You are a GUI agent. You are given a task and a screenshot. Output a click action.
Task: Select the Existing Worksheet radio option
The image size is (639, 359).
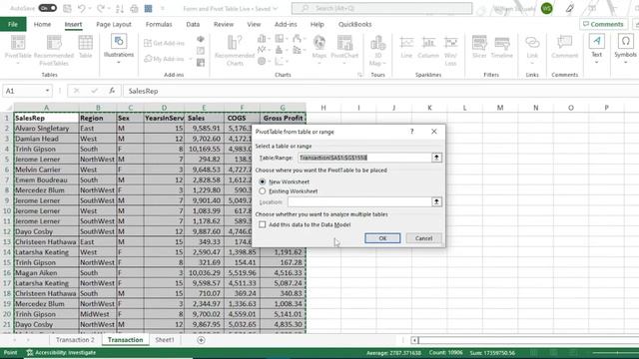263,190
